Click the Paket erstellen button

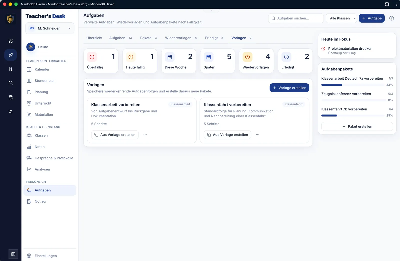pos(357,127)
